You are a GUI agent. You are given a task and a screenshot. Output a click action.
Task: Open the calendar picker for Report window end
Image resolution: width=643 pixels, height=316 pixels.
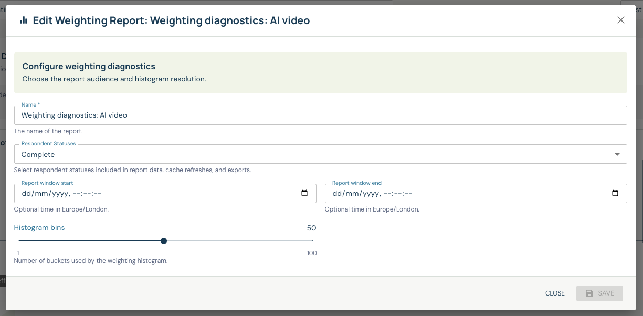click(x=615, y=193)
